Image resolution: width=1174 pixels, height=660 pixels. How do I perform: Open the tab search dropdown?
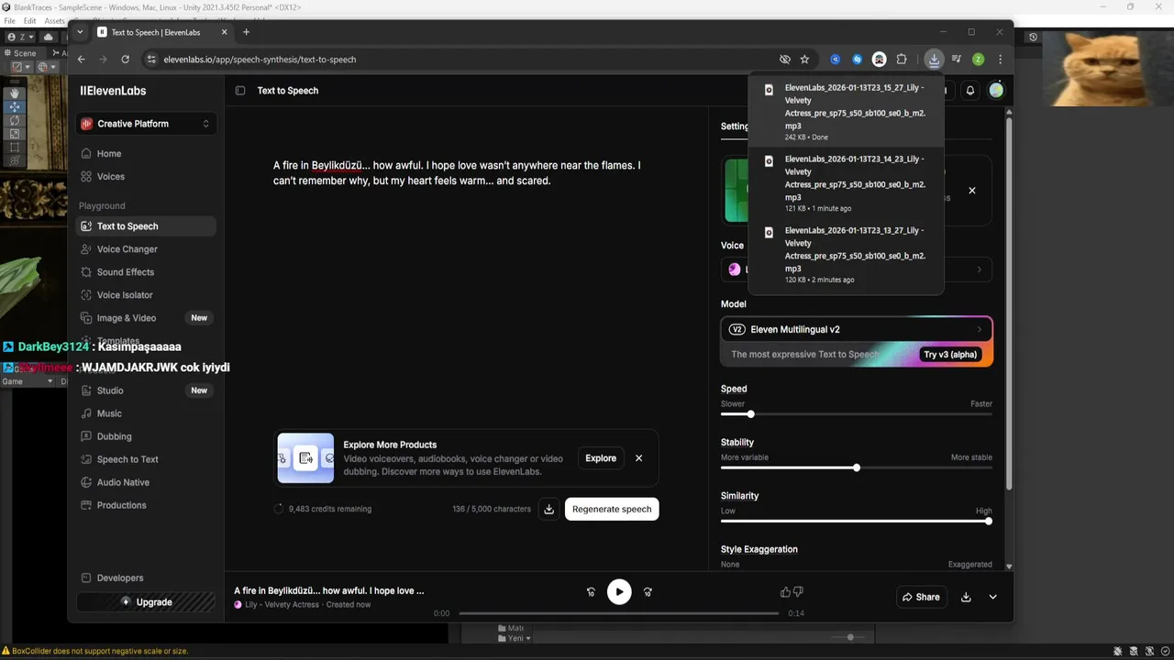point(80,32)
